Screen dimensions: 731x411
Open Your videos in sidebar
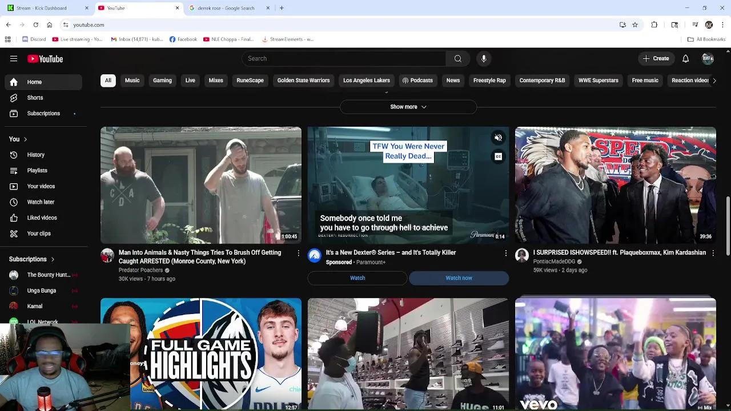43,186
